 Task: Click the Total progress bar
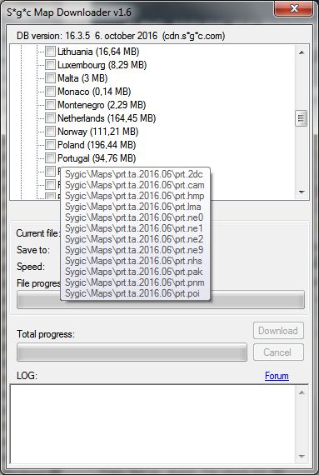[132, 352]
